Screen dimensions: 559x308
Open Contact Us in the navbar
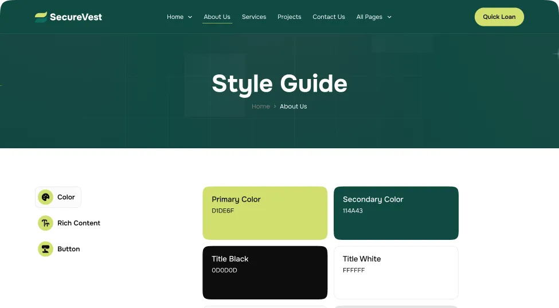[x=329, y=17]
